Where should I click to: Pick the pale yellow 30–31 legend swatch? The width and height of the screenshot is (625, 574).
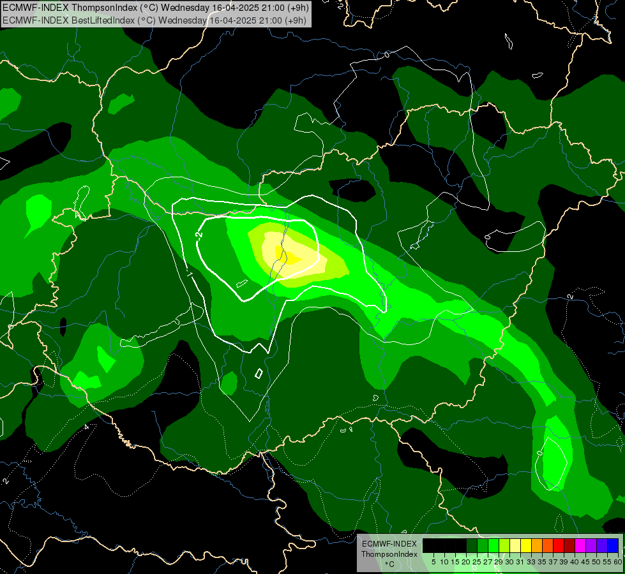(x=515, y=545)
